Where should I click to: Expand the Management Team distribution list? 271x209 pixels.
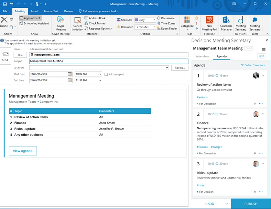[32, 55]
